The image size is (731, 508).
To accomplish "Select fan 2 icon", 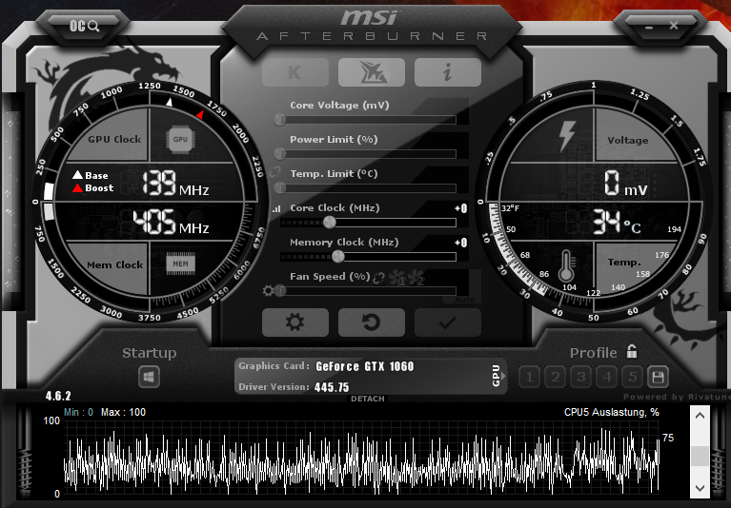I will tap(416, 278).
